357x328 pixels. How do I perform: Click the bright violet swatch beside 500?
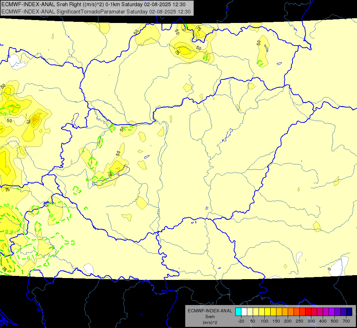331,312
